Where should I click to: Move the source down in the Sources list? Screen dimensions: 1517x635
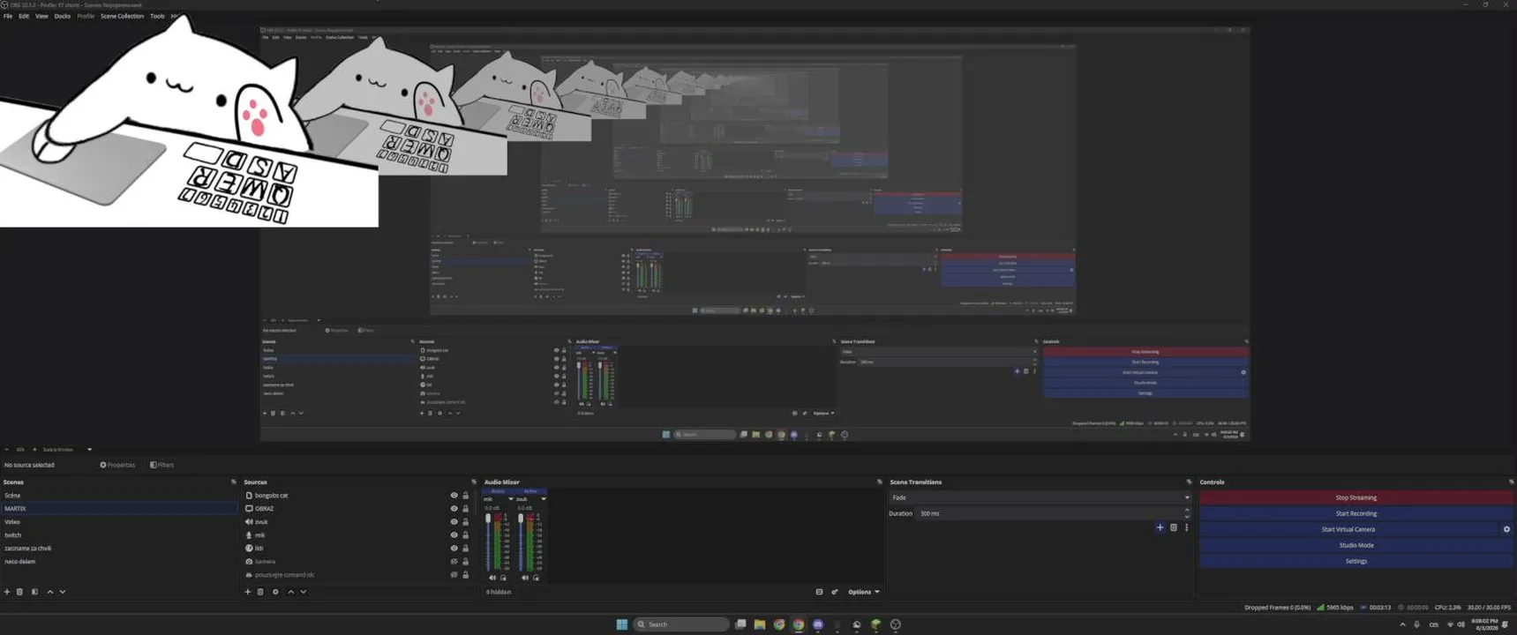[x=304, y=592]
